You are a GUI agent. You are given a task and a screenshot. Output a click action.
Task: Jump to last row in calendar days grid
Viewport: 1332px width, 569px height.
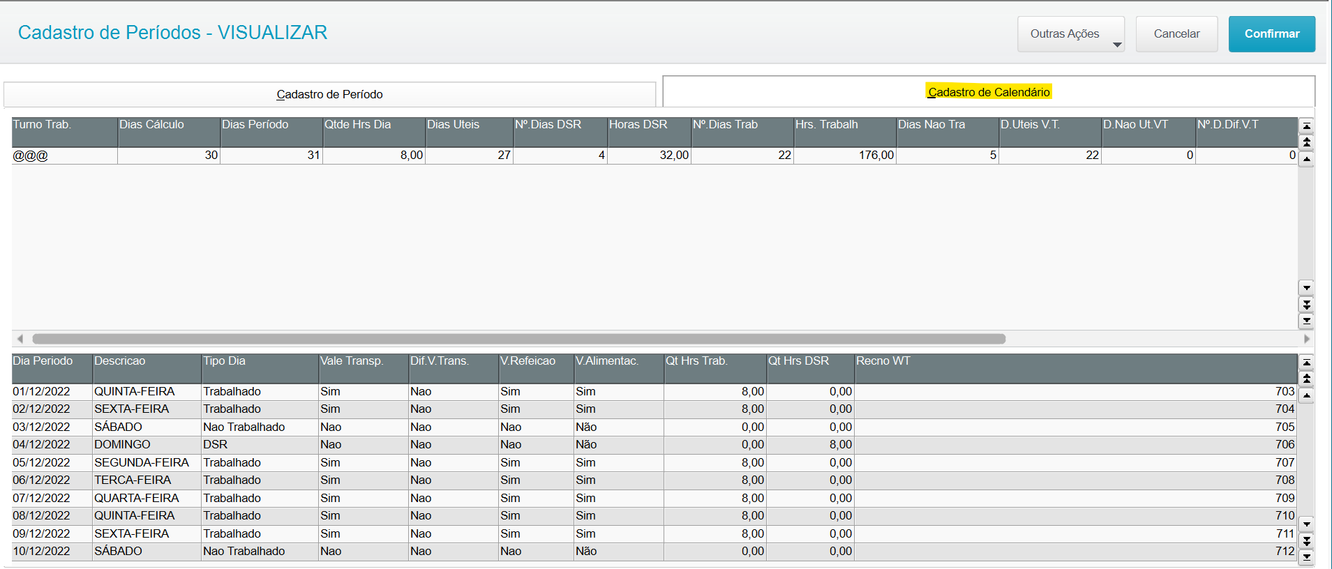(x=1306, y=557)
